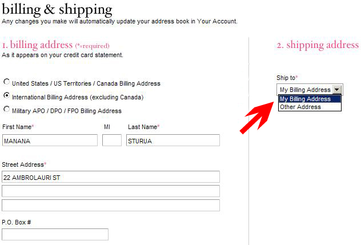Select Military APO / DPO / FPO Billing Address

point(6,109)
